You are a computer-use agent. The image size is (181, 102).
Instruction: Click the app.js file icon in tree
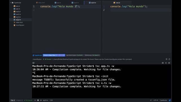coord(14,6)
